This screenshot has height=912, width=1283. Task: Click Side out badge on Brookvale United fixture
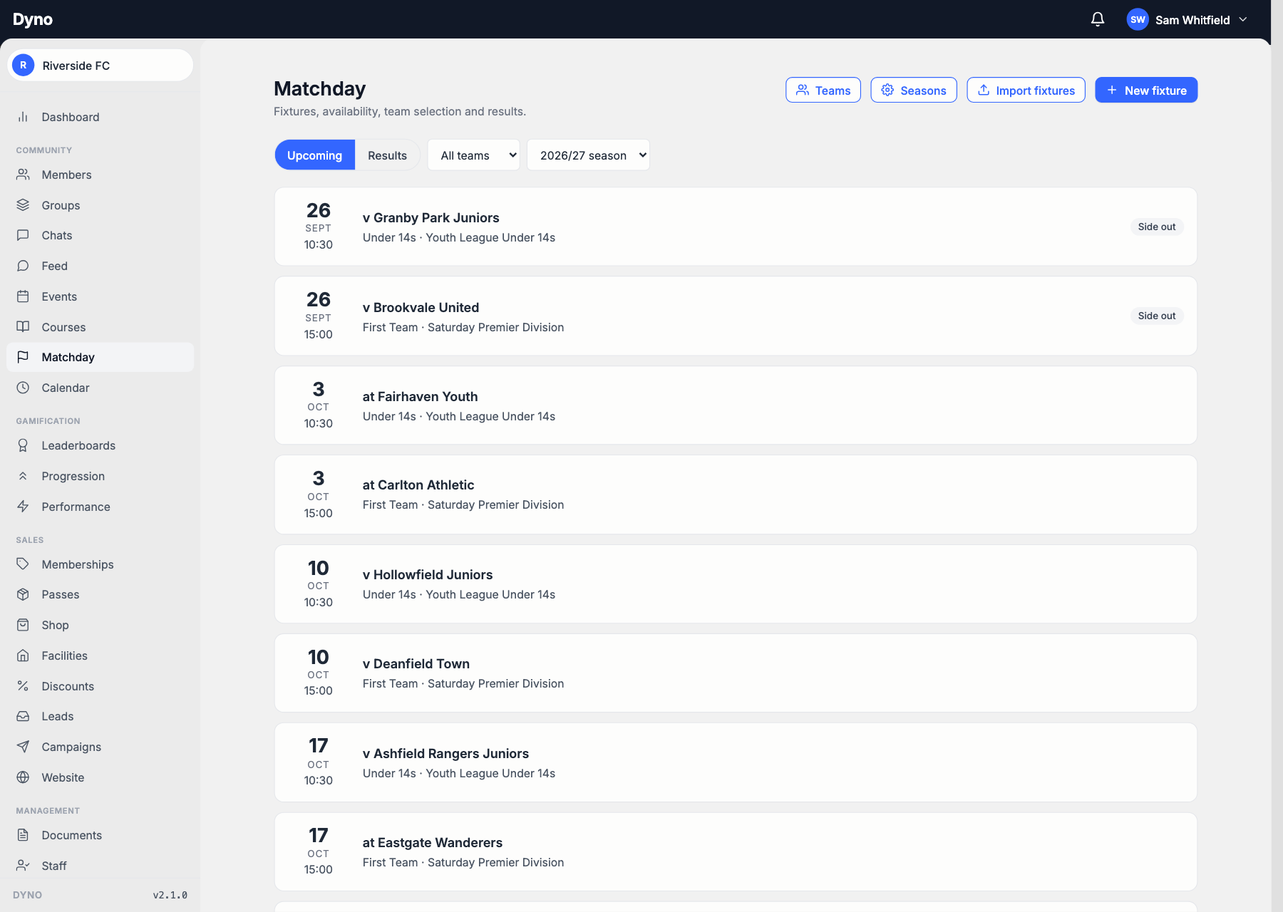tap(1157, 316)
